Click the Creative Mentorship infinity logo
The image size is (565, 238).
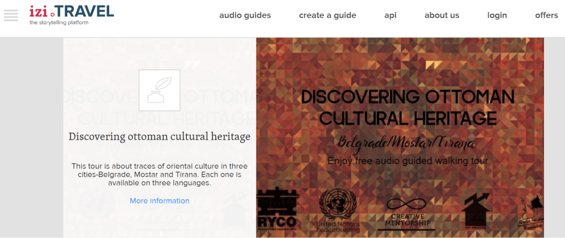coord(407,214)
